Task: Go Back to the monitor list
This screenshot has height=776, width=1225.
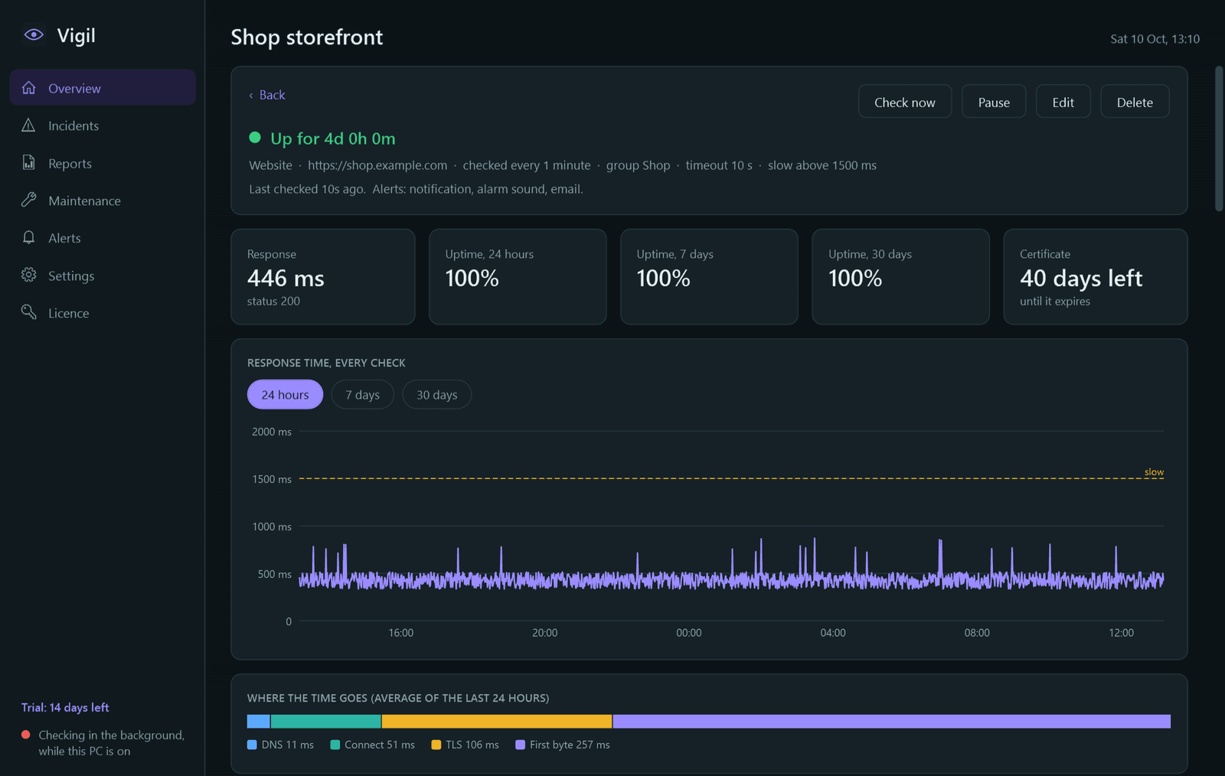Action: tap(266, 95)
